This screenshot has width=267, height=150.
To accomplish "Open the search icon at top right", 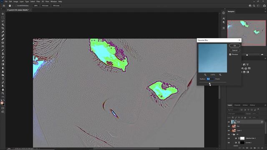I will [x=254, y=5].
